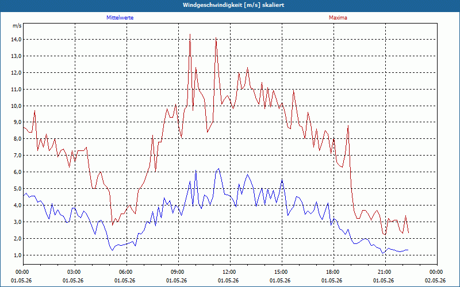The height and width of the screenshot is (287, 460).
Task: Click the 15:00 time axis label
Action: click(x=282, y=272)
